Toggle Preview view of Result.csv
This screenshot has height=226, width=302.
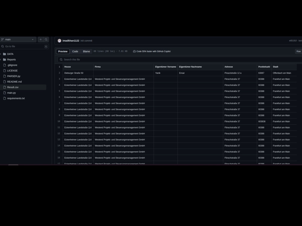63,51
